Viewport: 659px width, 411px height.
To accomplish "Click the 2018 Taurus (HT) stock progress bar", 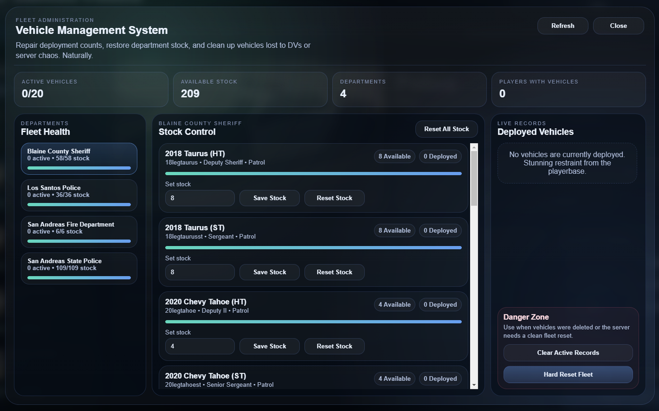I will (x=313, y=174).
